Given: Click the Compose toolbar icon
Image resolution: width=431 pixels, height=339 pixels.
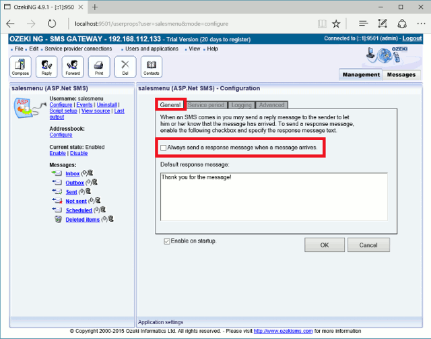Looking at the screenshot, I should (20, 67).
